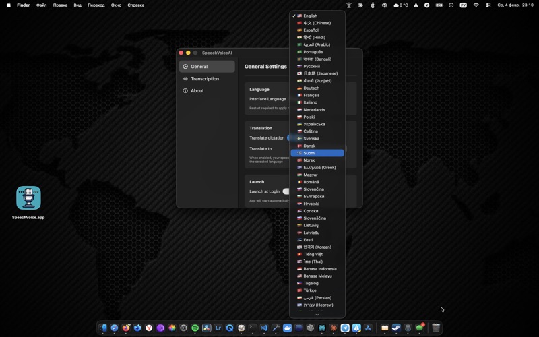Open Finder from the dock
Screen dimensions: 539x337
tap(103, 328)
